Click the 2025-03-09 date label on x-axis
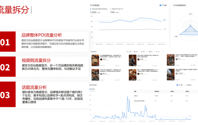This screenshot has height=125, width=198. coord(161,44)
